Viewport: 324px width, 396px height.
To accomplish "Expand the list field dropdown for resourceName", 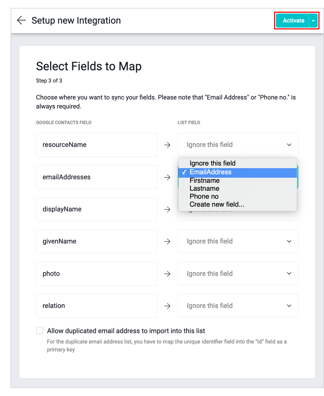I will (x=238, y=145).
